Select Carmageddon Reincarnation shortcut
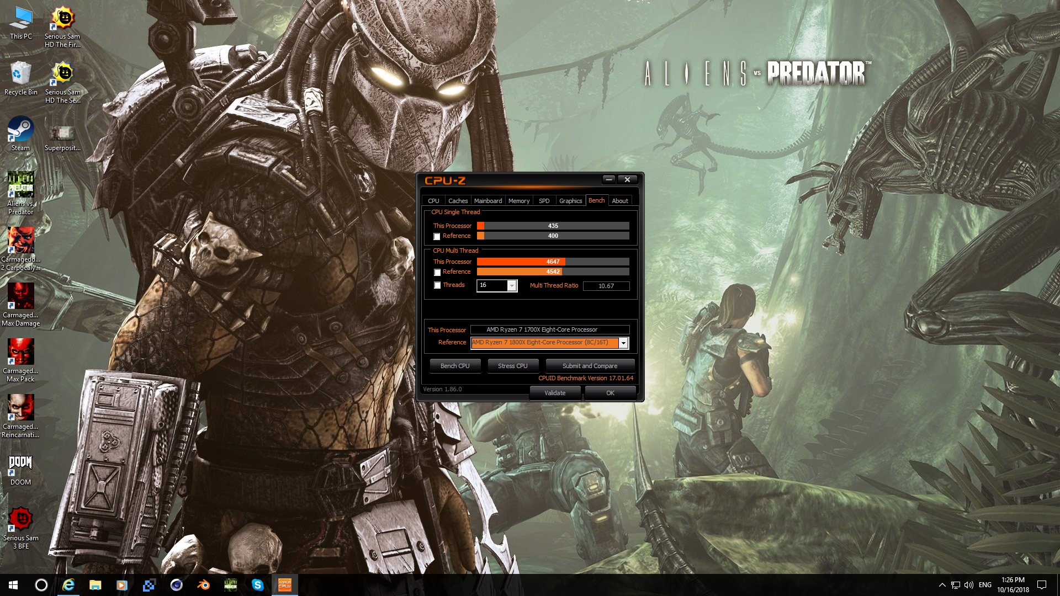1060x596 pixels. [21, 416]
